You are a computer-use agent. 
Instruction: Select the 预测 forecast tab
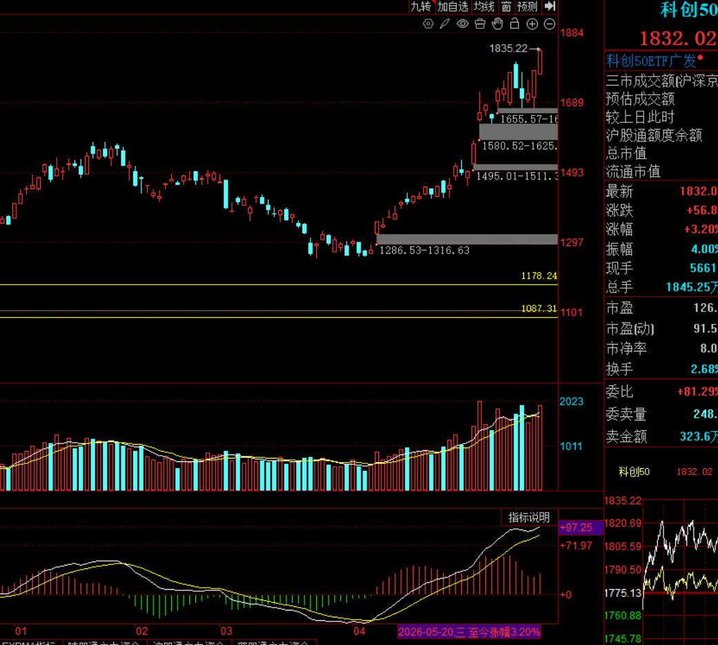click(527, 7)
